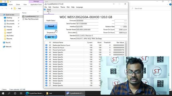Open My Orders folder in Explorer sidebar

(x=10, y=35)
